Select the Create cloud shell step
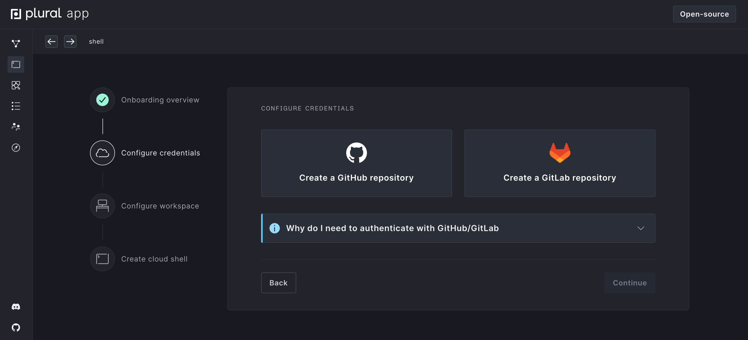 coord(154,259)
